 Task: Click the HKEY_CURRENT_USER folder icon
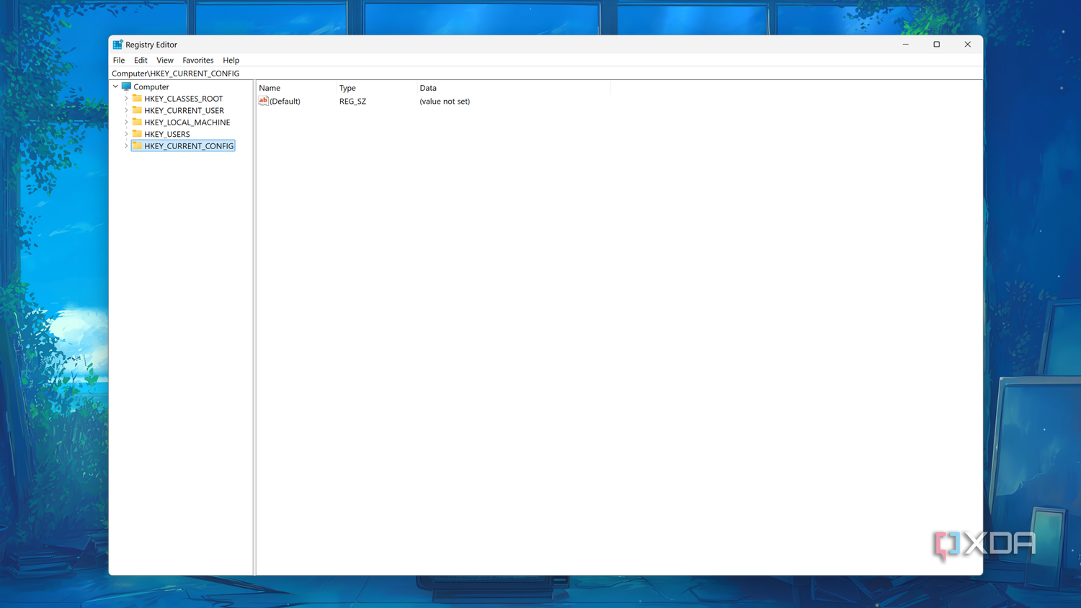point(137,110)
